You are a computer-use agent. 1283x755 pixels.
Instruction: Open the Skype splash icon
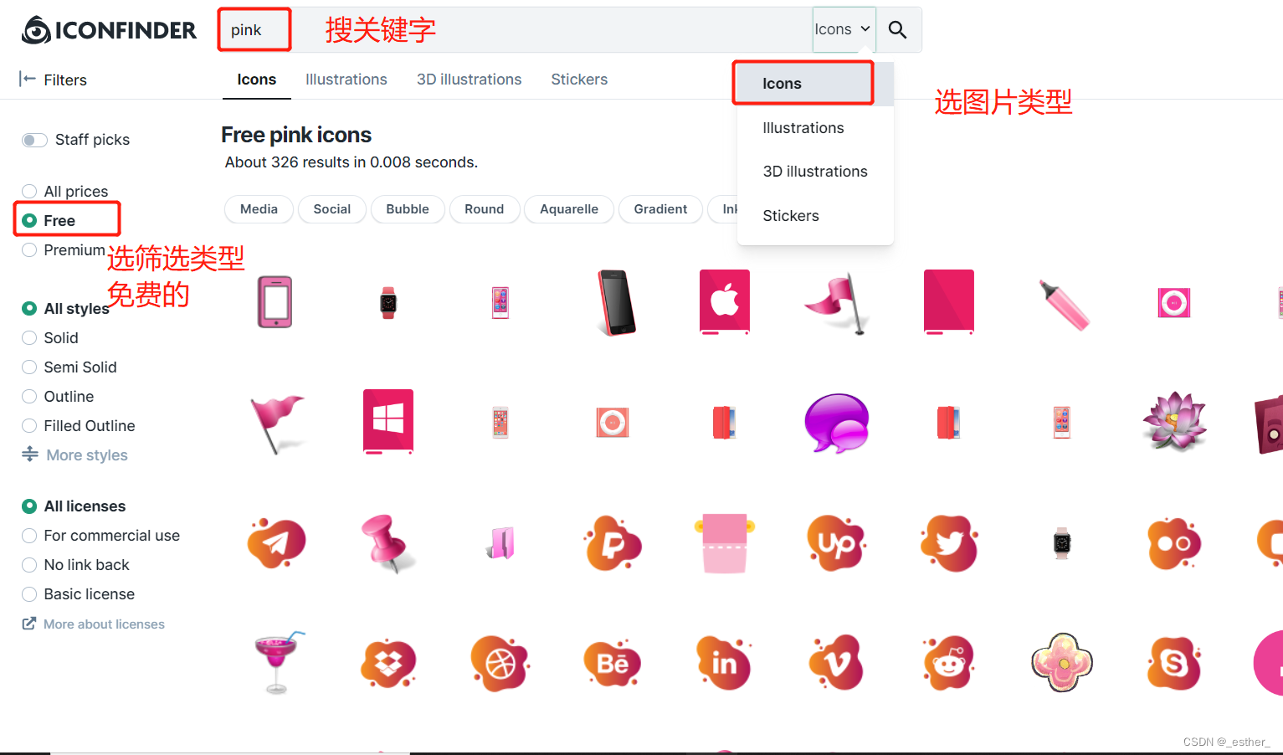[x=1174, y=663]
